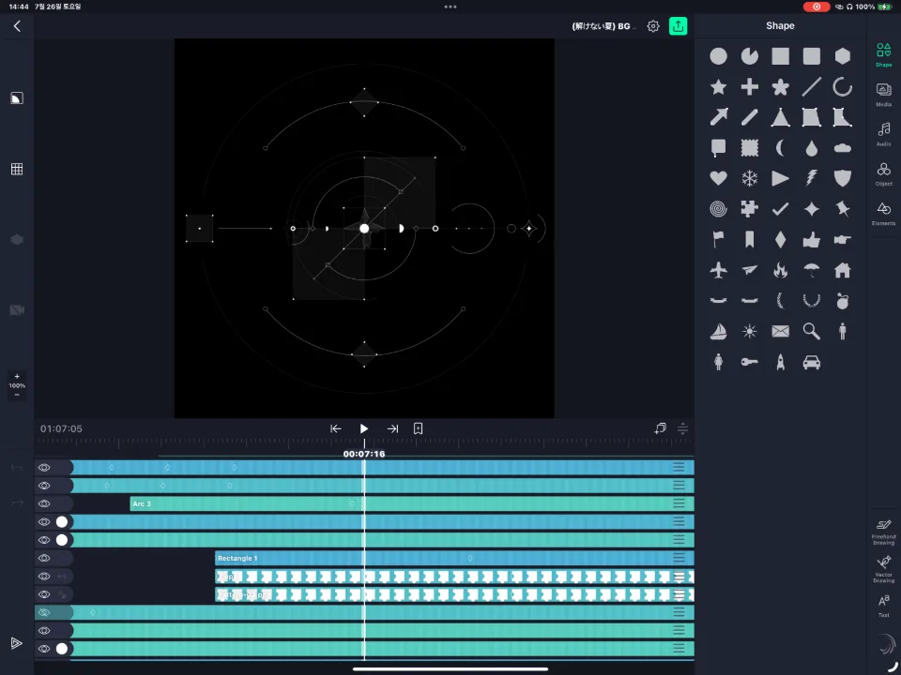The height and width of the screenshot is (675, 901).
Task: Open the Elements tab
Action: (884, 214)
